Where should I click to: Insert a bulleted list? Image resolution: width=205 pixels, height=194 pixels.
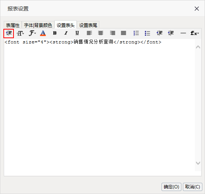[x=147, y=33]
